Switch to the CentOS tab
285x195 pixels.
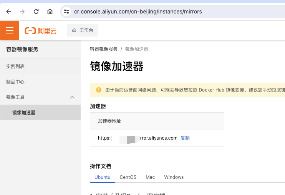tap(128, 177)
